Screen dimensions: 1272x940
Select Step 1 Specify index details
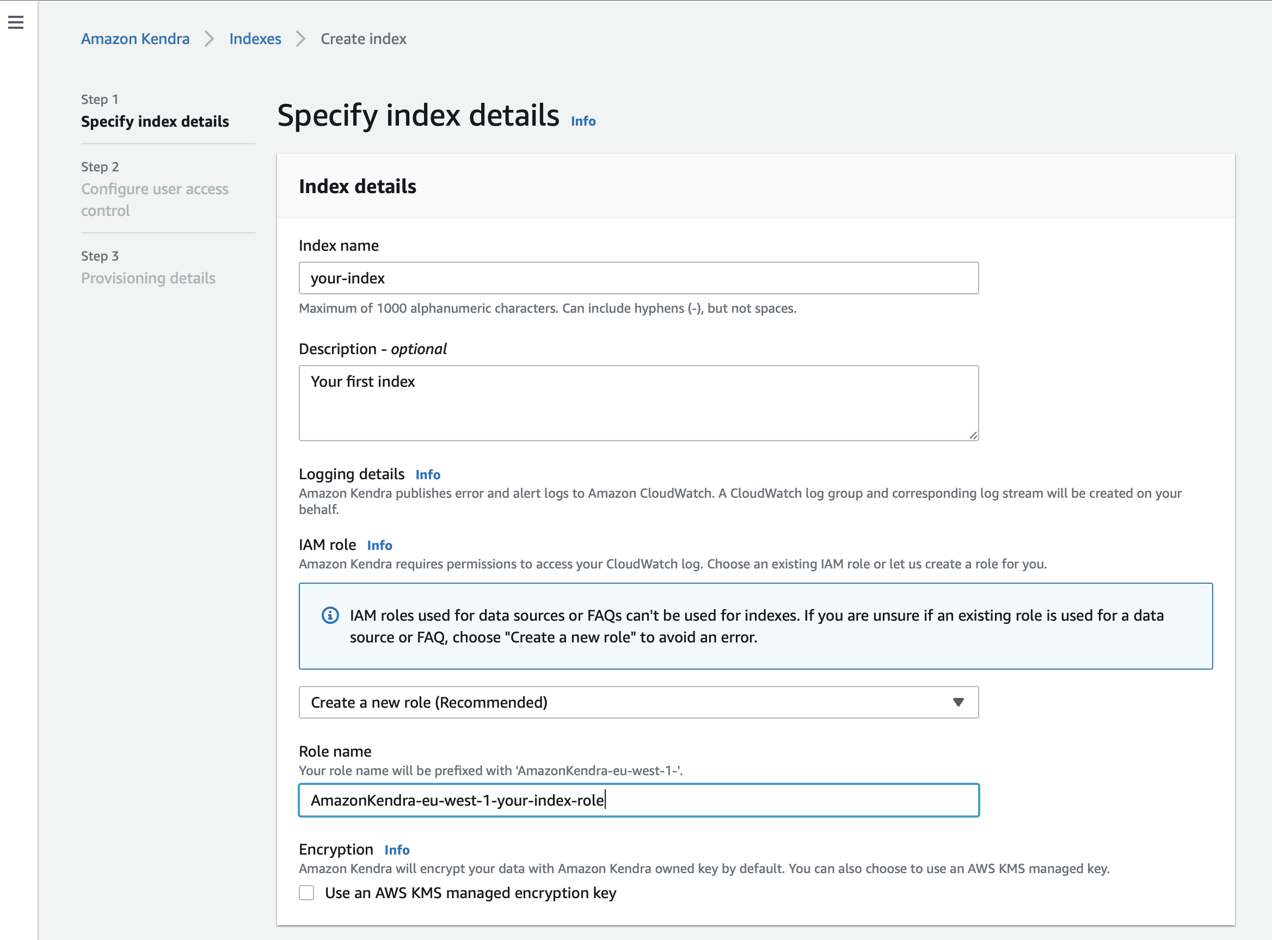tap(155, 121)
